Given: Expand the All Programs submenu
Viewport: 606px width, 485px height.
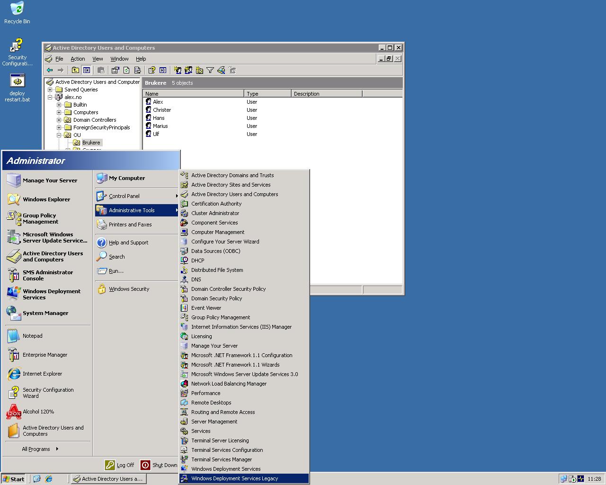Looking at the screenshot, I should 40,449.
